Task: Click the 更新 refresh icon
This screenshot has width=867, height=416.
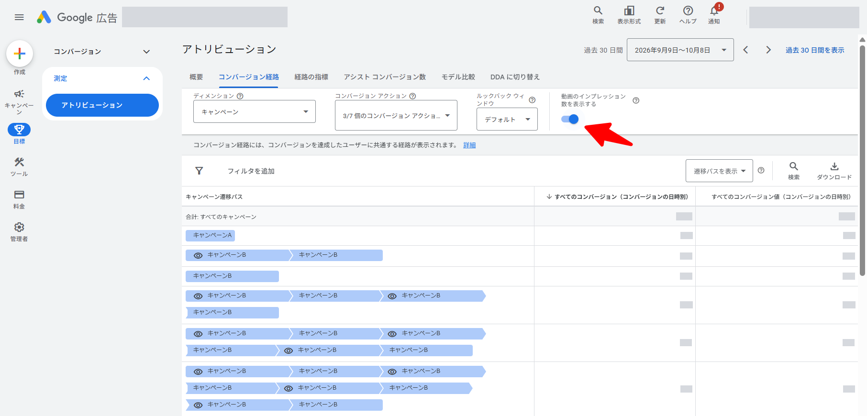Action: pos(660,15)
